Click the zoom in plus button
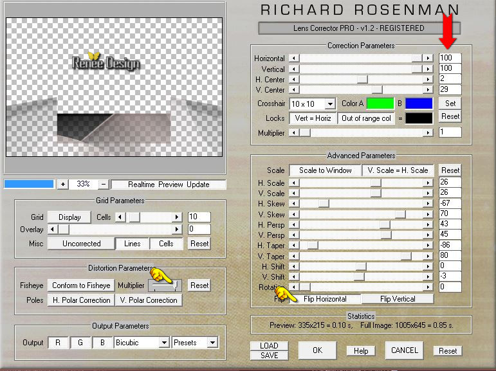Screen dimensions: 496x371 (x=63, y=184)
